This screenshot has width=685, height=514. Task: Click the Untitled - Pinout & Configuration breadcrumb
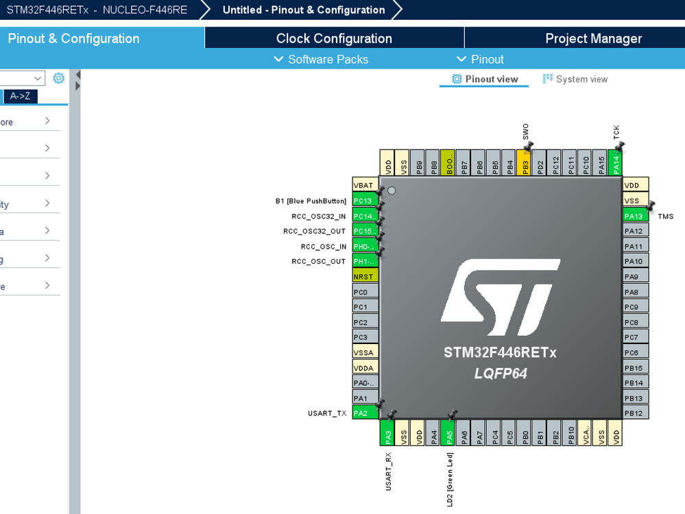(x=304, y=10)
